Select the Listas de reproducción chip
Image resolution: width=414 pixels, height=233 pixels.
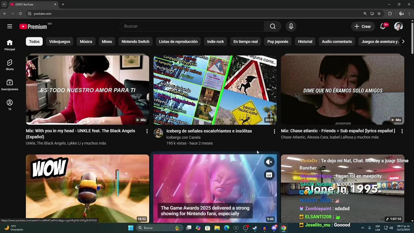(178, 41)
